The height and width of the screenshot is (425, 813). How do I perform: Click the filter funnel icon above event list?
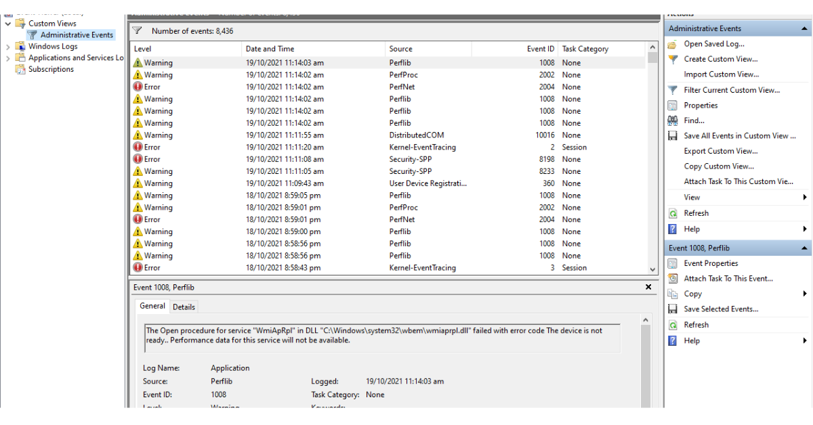137,31
